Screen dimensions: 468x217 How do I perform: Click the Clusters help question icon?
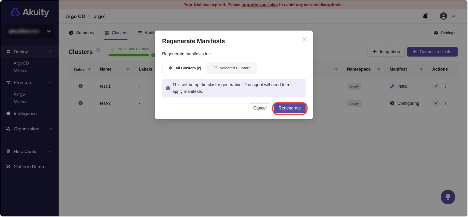[x=98, y=50]
